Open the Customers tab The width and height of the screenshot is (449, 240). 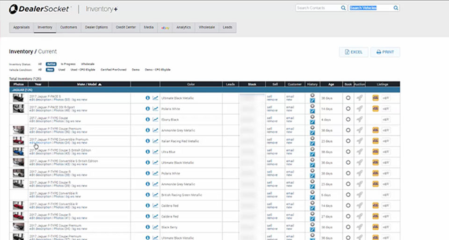tap(68, 28)
